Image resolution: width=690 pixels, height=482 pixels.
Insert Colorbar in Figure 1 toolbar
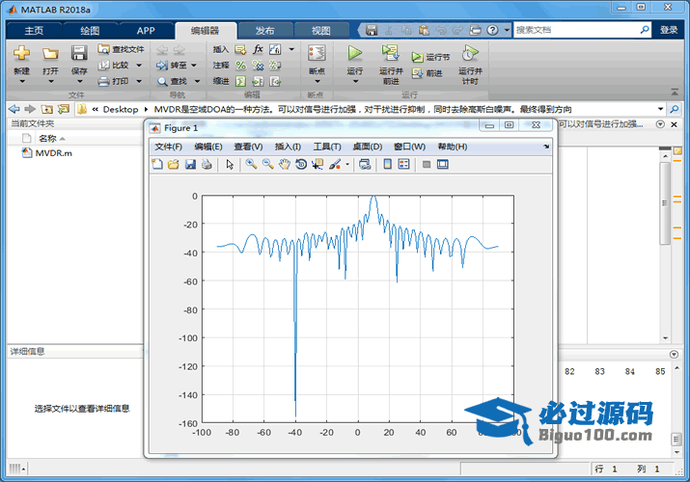click(x=387, y=164)
